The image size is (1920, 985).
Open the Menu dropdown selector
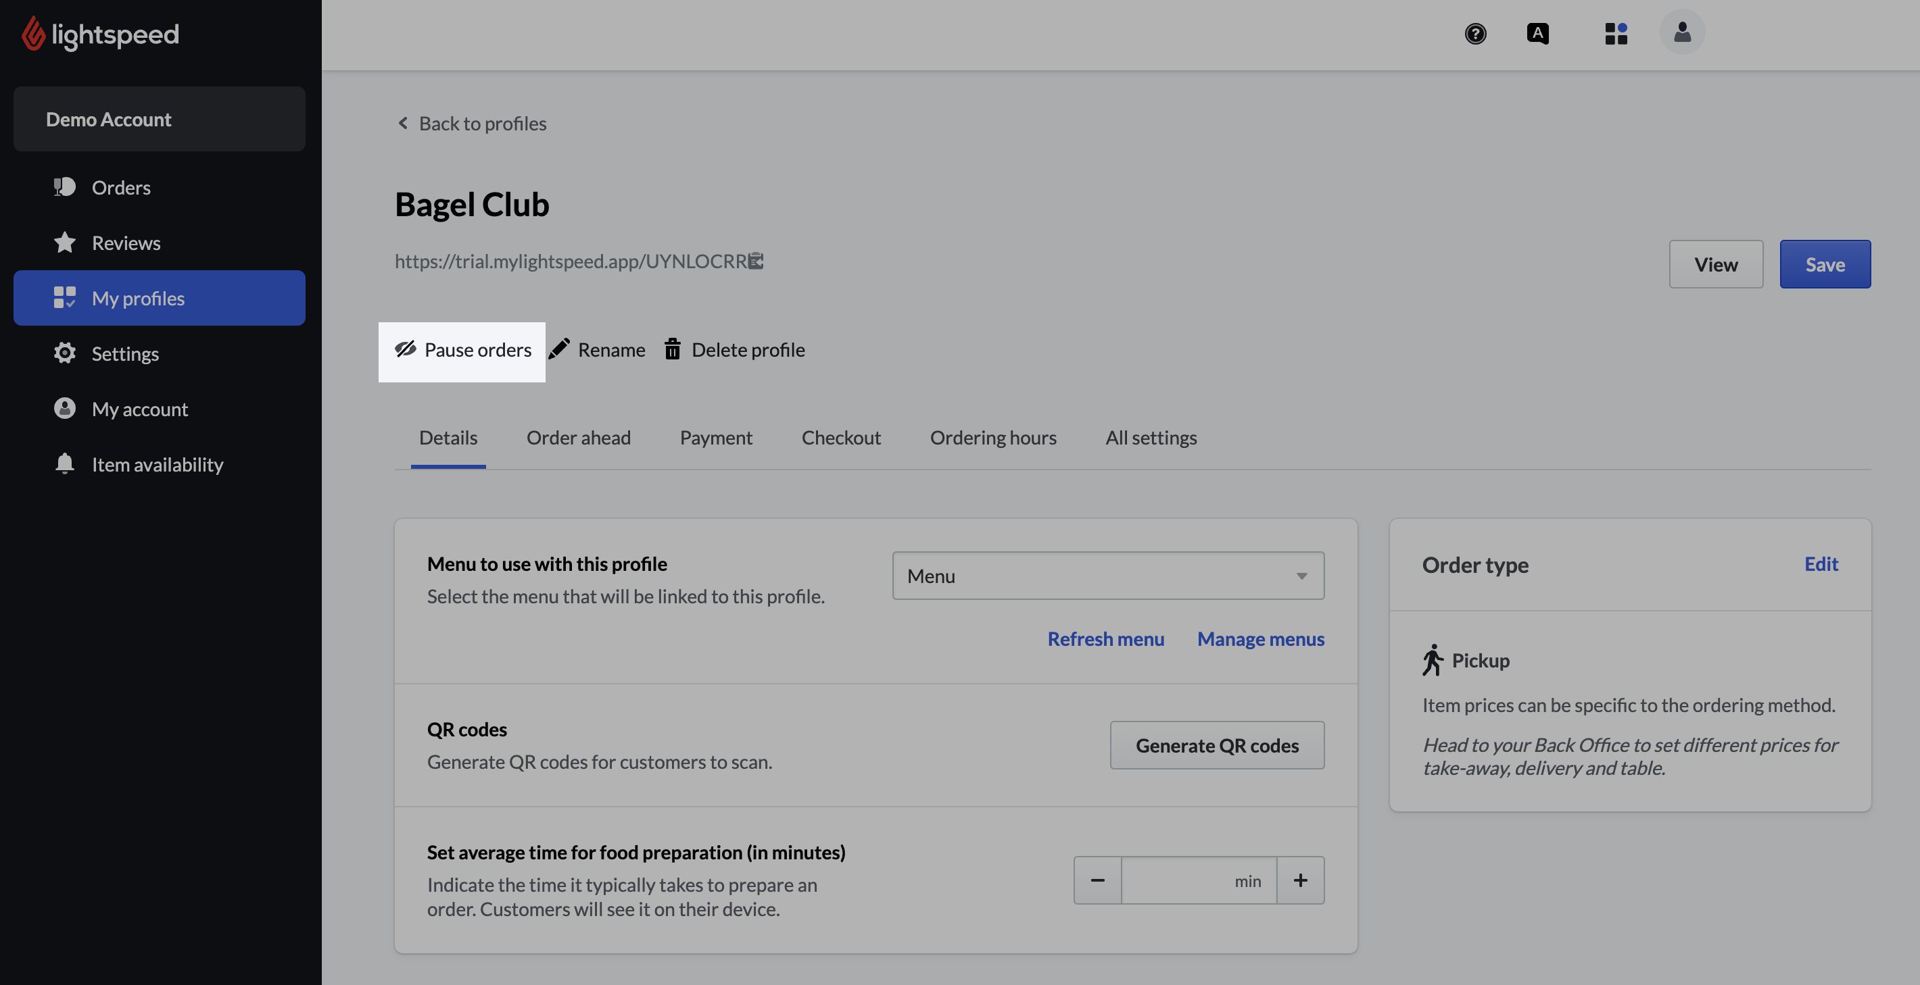1107,575
